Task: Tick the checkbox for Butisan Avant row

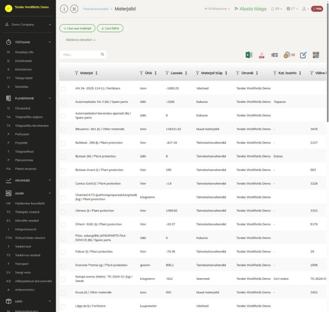Action: [x=63, y=171]
